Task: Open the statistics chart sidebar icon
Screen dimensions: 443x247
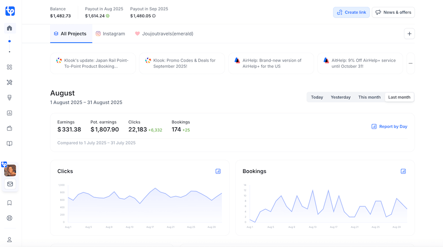Action: [x=9, y=113]
